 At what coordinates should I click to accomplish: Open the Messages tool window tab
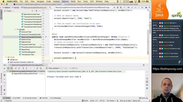pyautogui.click(x=56, y=98)
